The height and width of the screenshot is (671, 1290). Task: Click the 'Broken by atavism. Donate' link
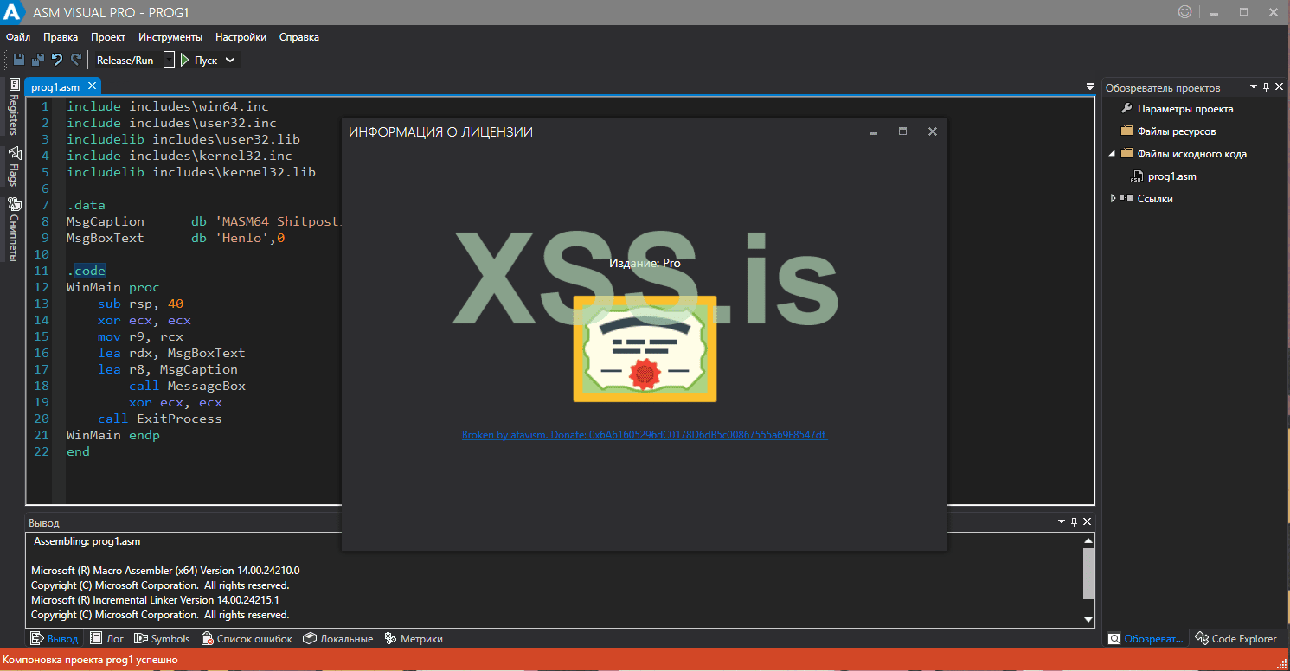pos(645,435)
